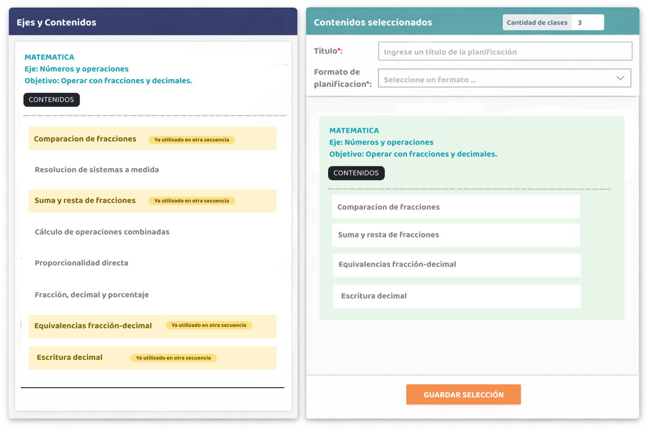Click 'Ya utilizado' tag beside Escritura decimal
This screenshot has height=432, width=649.
coord(173,358)
